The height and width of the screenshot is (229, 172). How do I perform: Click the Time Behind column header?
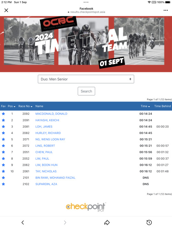[x=162, y=106]
